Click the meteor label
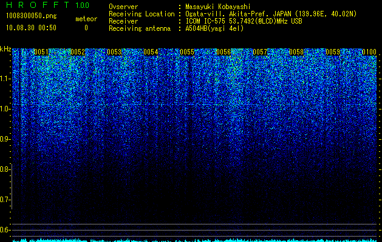382x242 pixels. pyautogui.click(x=86, y=19)
